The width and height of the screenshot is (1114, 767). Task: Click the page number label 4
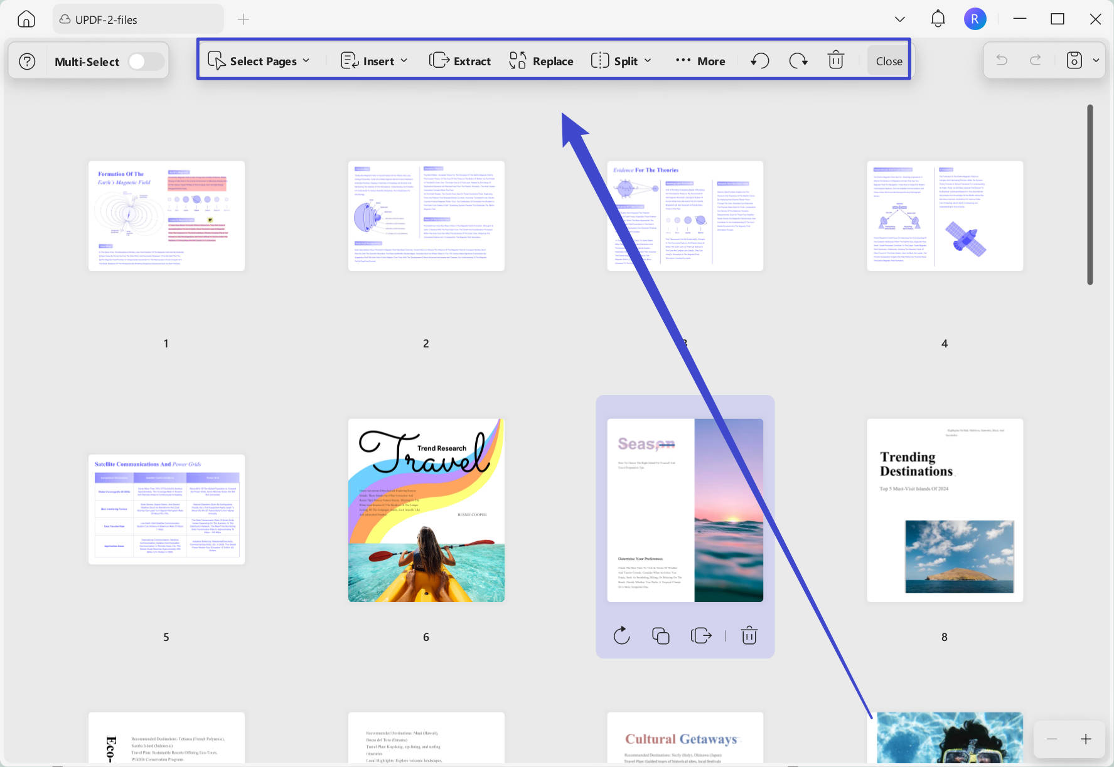coord(945,344)
